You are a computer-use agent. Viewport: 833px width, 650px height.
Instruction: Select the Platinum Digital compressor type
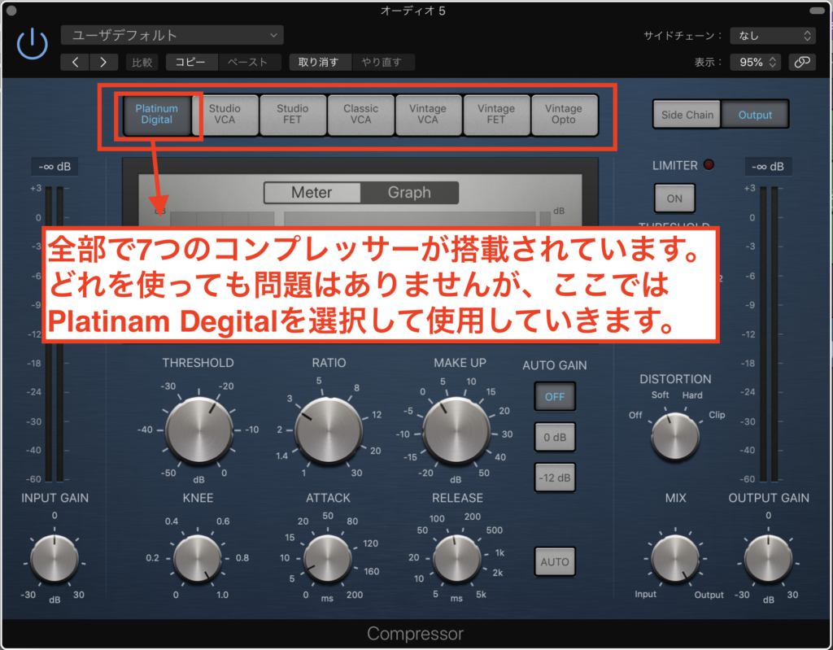click(x=157, y=114)
